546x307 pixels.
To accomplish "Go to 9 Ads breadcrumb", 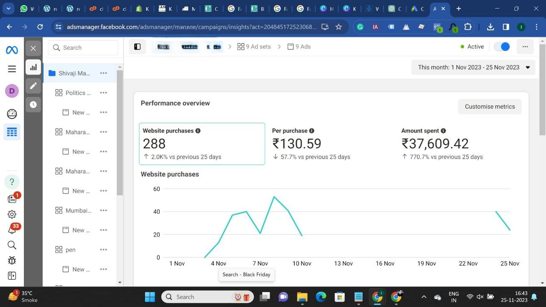I will pyautogui.click(x=299, y=46).
